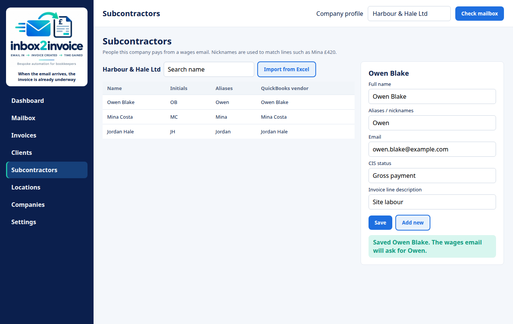The width and height of the screenshot is (513, 324).
Task: Focus the Search name field
Action: [209, 69]
